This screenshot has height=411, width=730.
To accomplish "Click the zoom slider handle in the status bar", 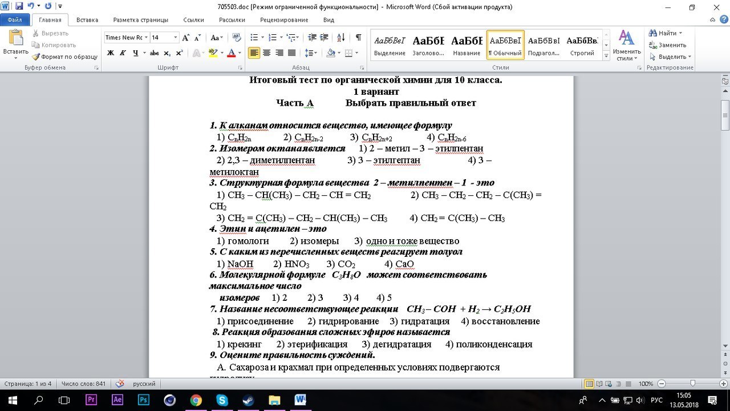I will 692,384.
